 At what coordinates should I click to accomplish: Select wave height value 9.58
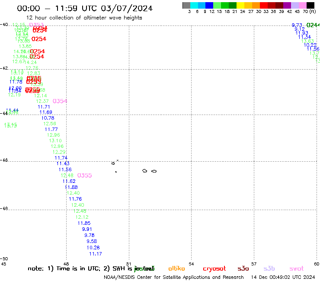coord(92,241)
